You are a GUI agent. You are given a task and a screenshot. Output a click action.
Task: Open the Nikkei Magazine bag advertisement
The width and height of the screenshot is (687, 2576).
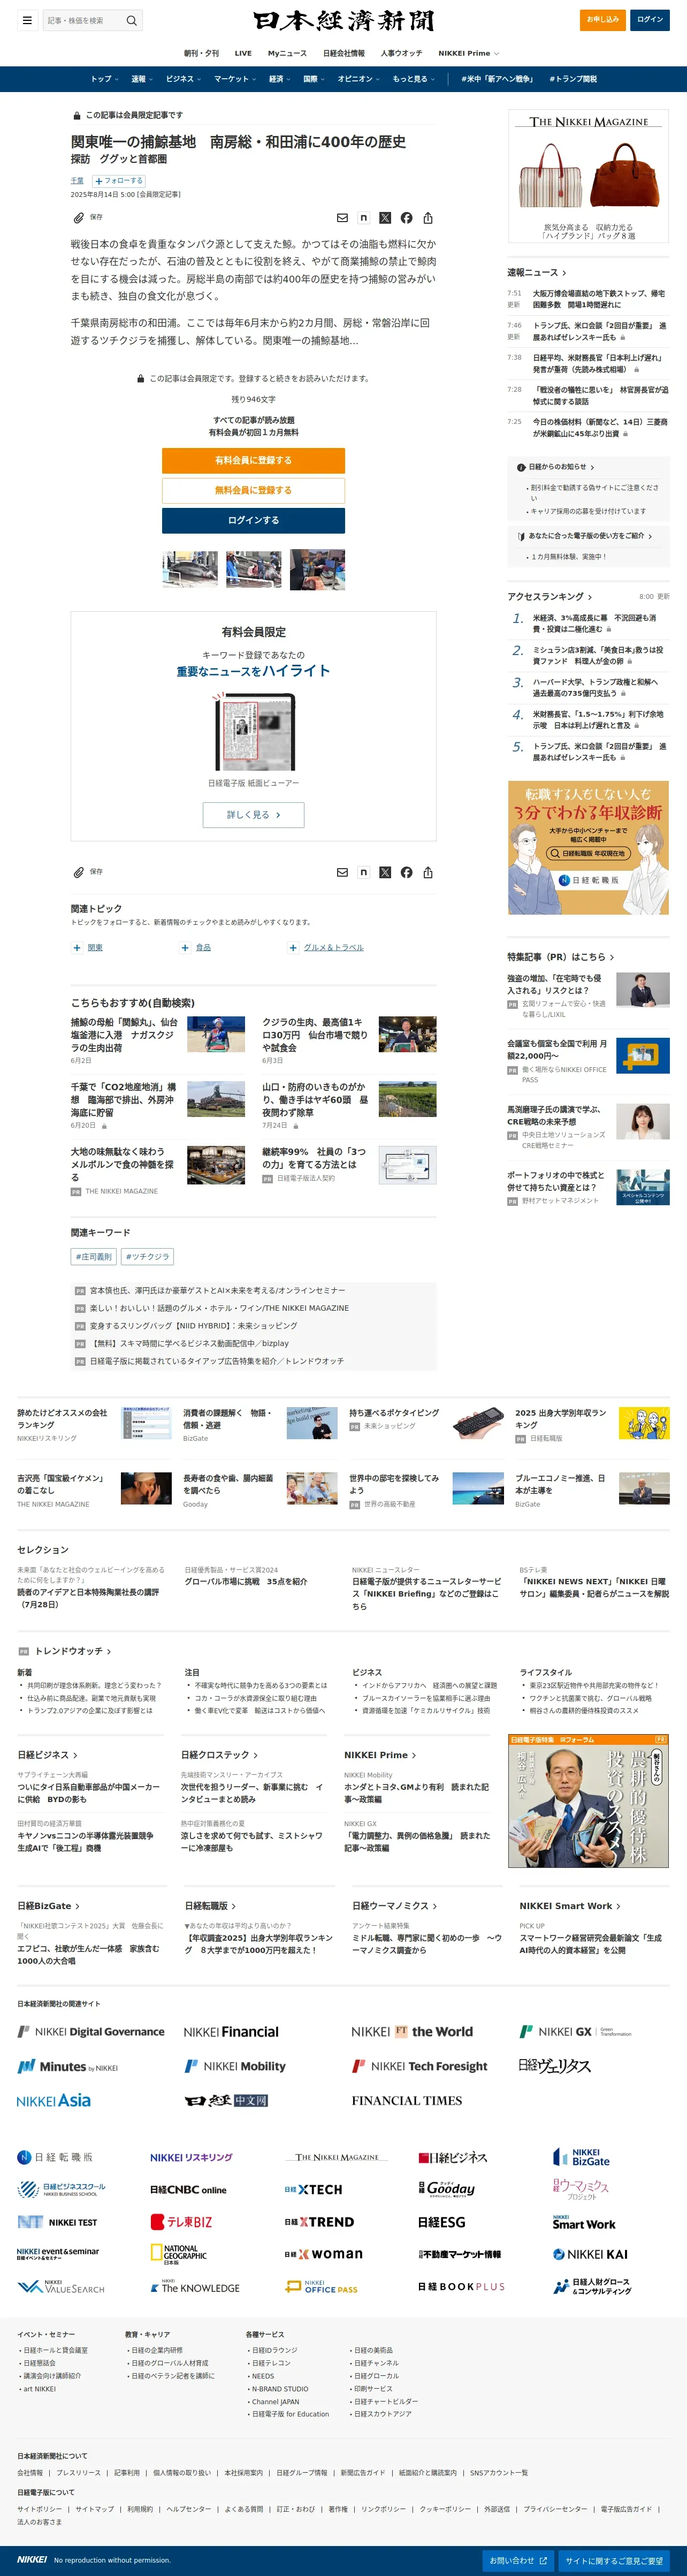pos(588,177)
